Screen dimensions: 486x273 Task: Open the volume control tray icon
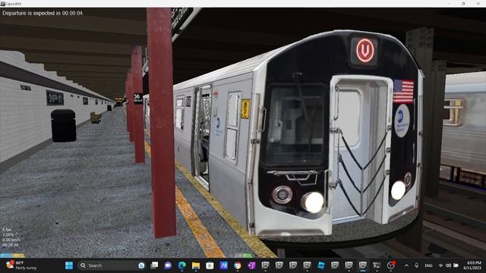(448, 265)
